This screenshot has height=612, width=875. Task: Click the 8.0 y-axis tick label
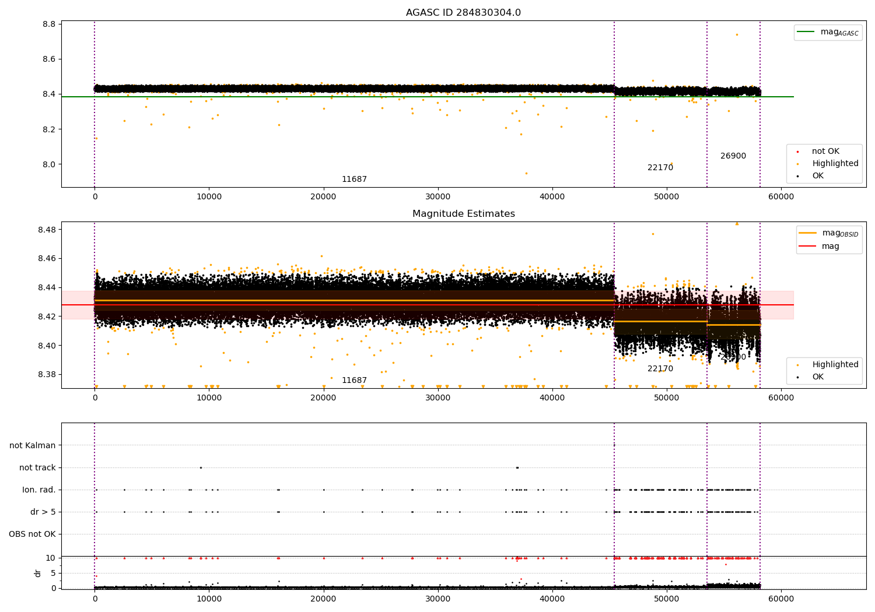click(49, 164)
